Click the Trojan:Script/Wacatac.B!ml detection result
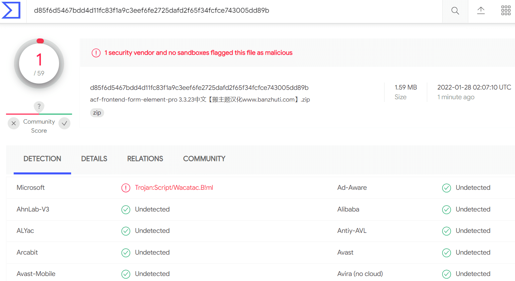 (174, 187)
